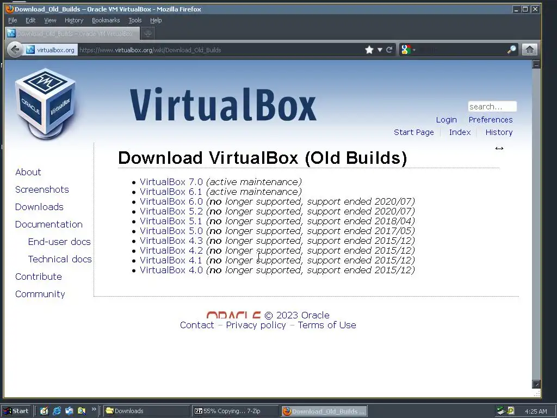Click the virtualbox.org site identity badge
Image resolution: width=557 pixels, height=418 pixels.
tap(51, 50)
